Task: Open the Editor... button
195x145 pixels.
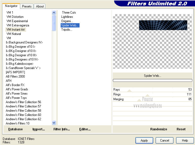Action: (85, 129)
